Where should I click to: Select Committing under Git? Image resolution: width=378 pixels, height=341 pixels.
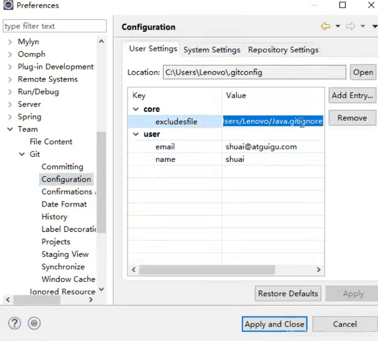click(62, 166)
